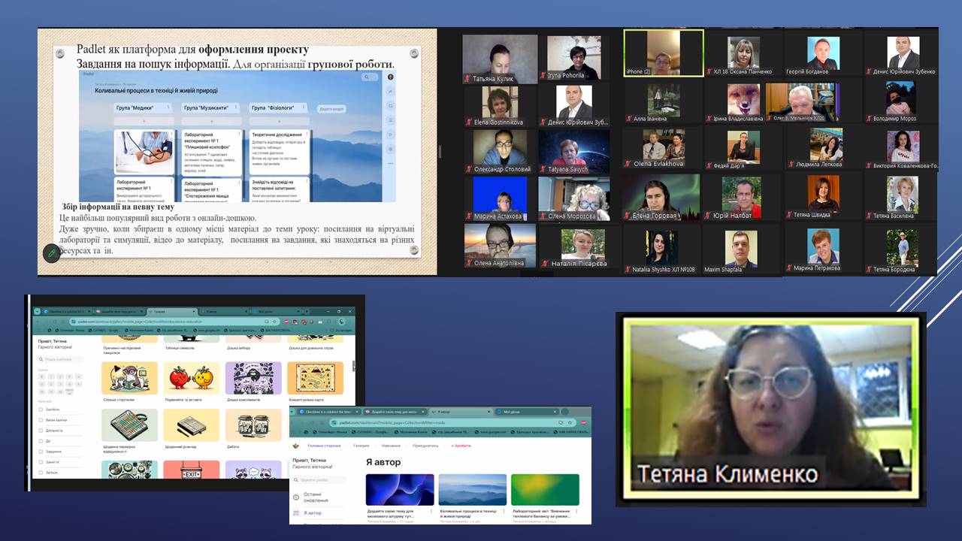Switch to Я автор browser tab
The height and width of the screenshot is (541, 962).
coord(461,412)
